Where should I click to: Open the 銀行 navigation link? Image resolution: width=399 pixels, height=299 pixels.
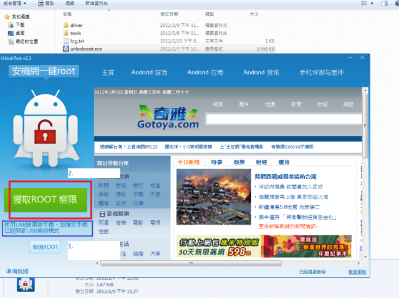click(x=138, y=185)
